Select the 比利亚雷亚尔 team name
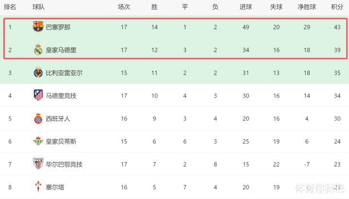 pyautogui.click(x=64, y=73)
